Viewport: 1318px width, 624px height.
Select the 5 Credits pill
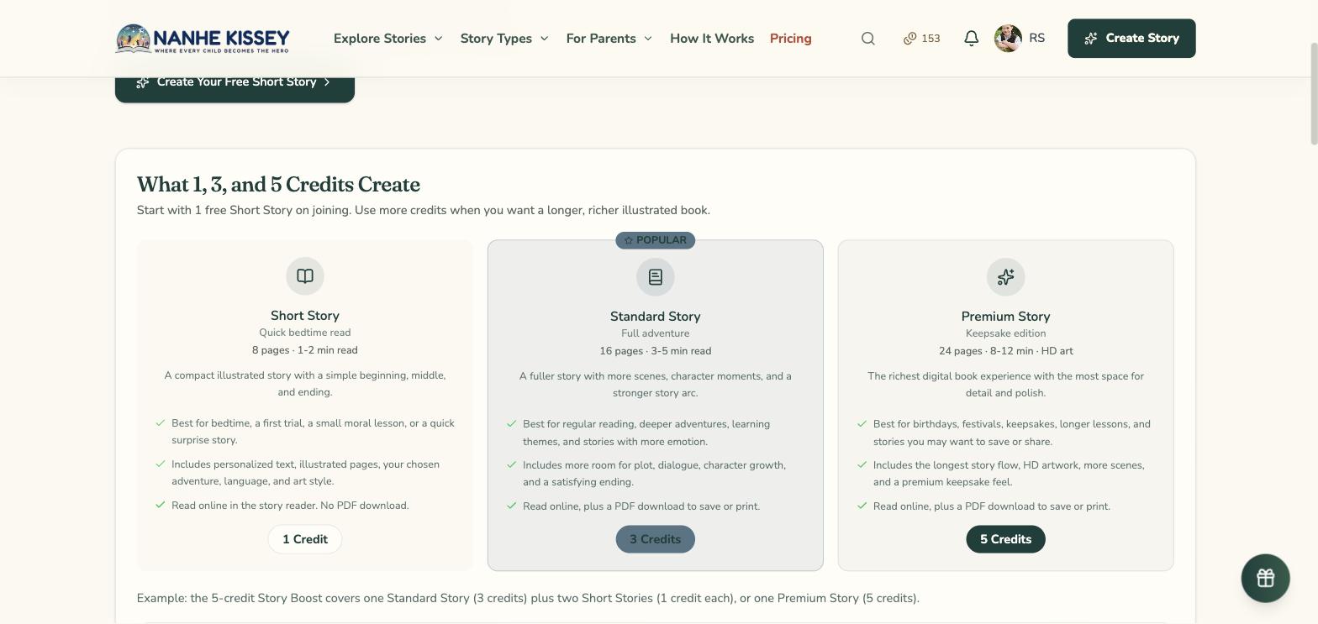[1005, 539]
